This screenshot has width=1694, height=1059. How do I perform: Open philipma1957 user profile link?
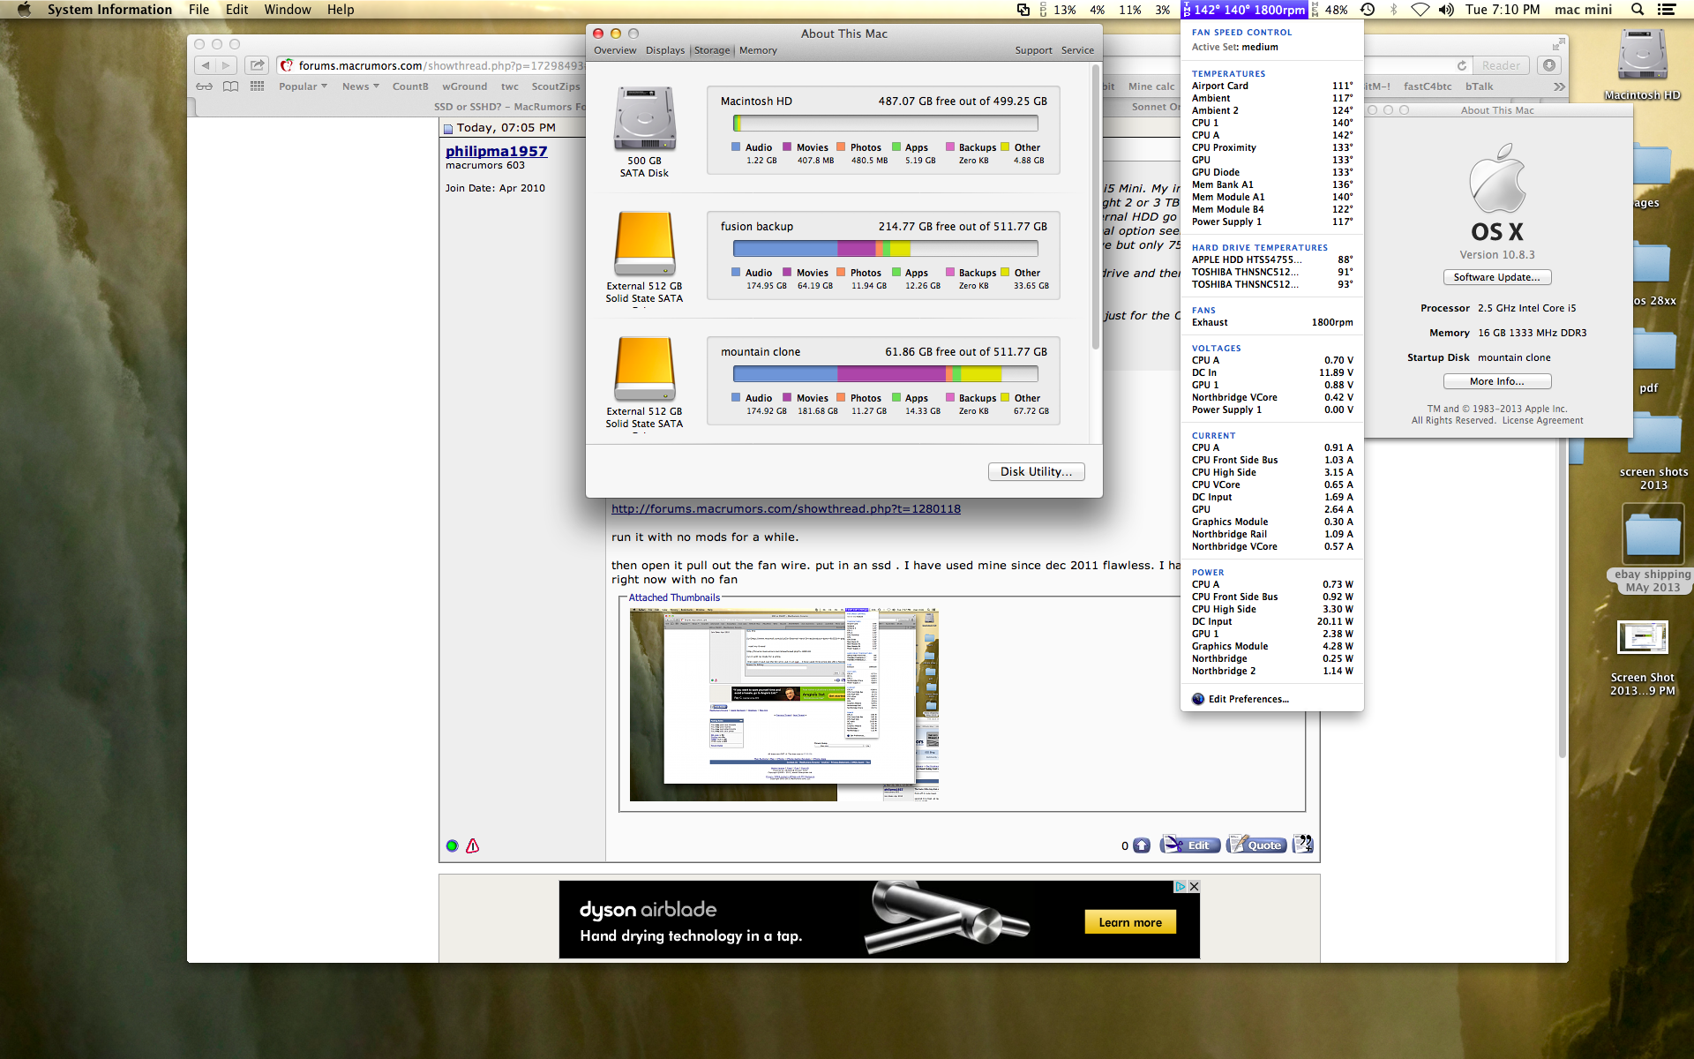point(496,152)
